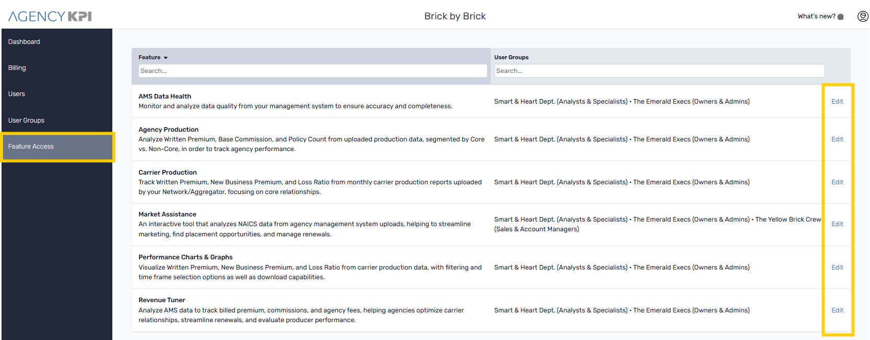Navigate to User Groups
Viewport: 870px width, 340px height.
(26, 120)
